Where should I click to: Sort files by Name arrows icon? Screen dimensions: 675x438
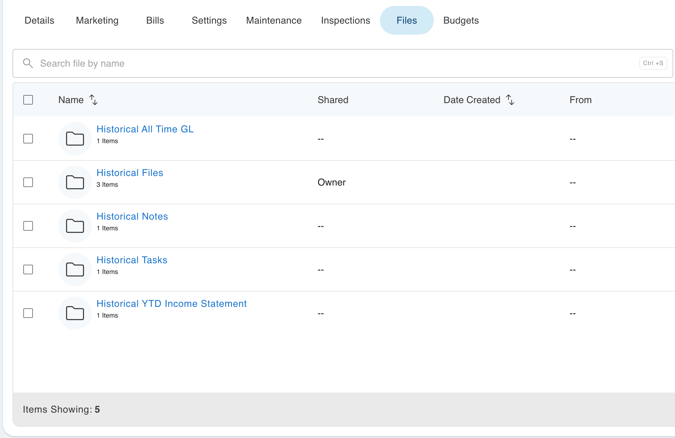coord(94,100)
